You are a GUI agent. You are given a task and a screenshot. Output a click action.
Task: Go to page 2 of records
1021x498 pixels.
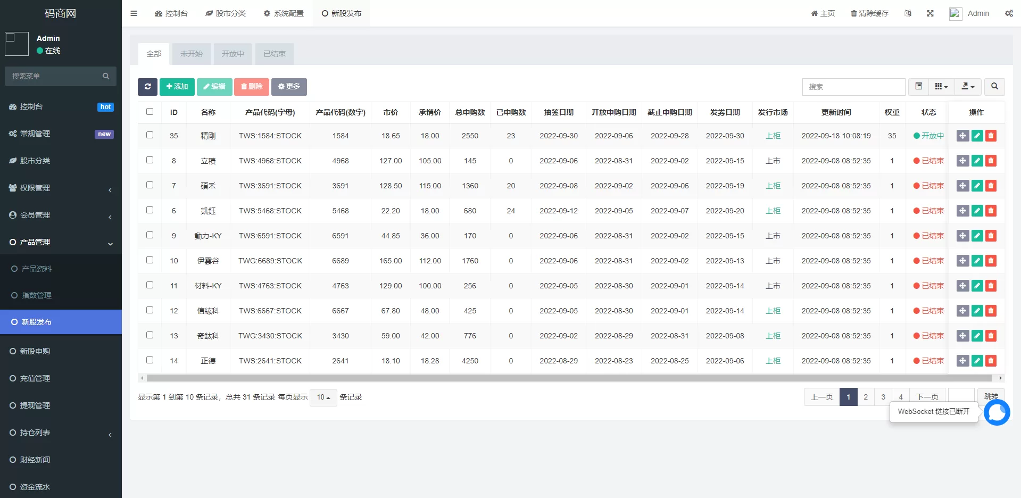tap(866, 397)
